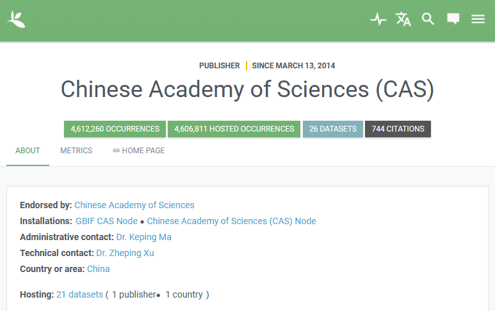Screen dimensions: 495x311
Task: Open the 744 Citations badge
Action: coord(398,129)
